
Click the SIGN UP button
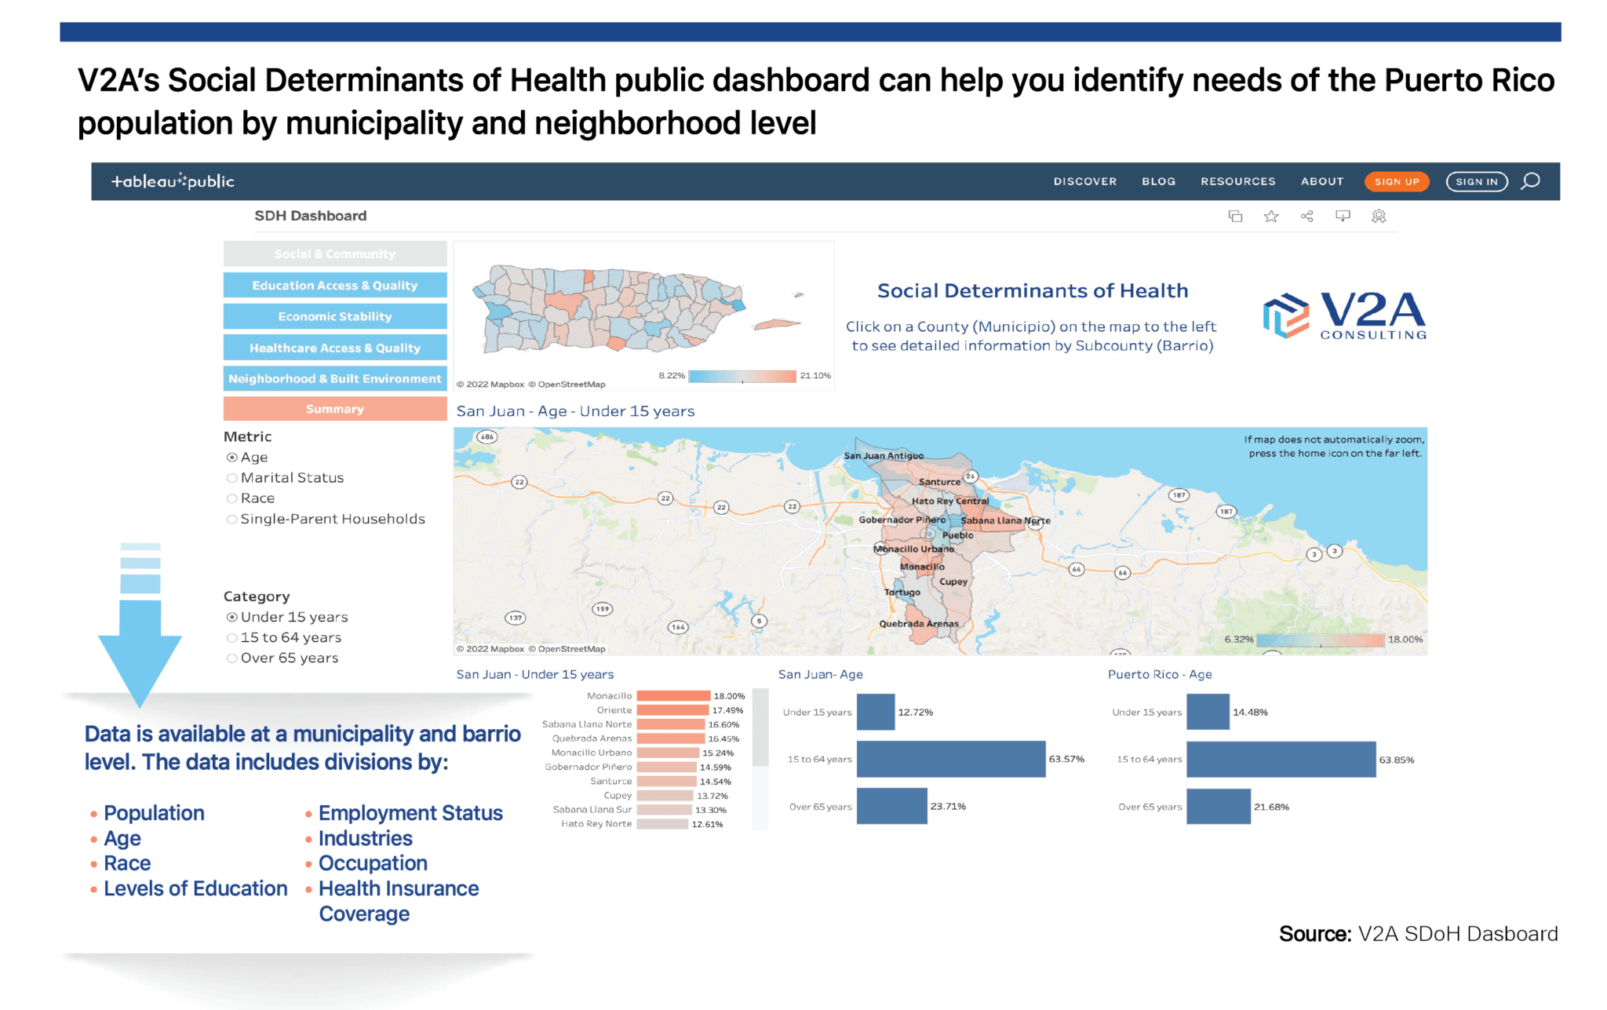(1397, 181)
